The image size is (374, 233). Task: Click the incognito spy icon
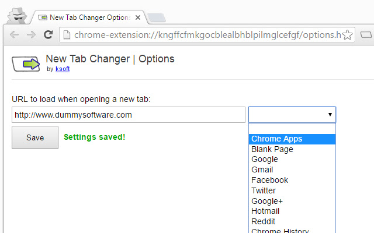click(x=17, y=16)
